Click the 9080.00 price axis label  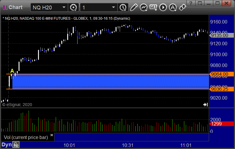pos(219,65)
